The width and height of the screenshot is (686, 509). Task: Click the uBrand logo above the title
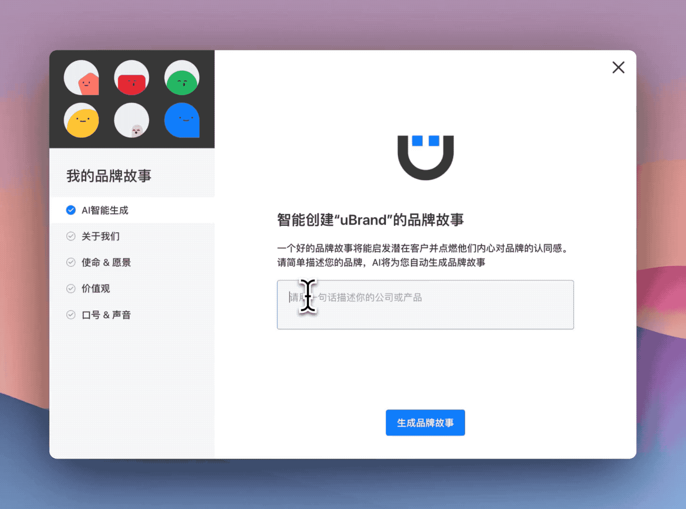tap(425, 158)
